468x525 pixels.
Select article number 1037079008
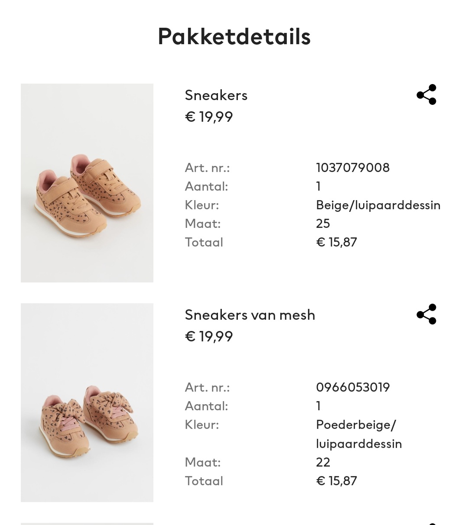pyautogui.click(x=353, y=168)
